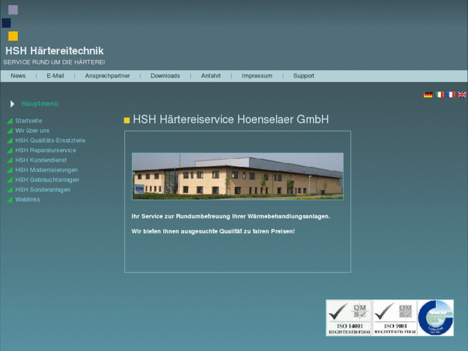The image size is (468, 351).
Task: Click the text about Rundumbetreuung Ihrer Wärmebehandlungsanlagen
Action: tap(230, 216)
